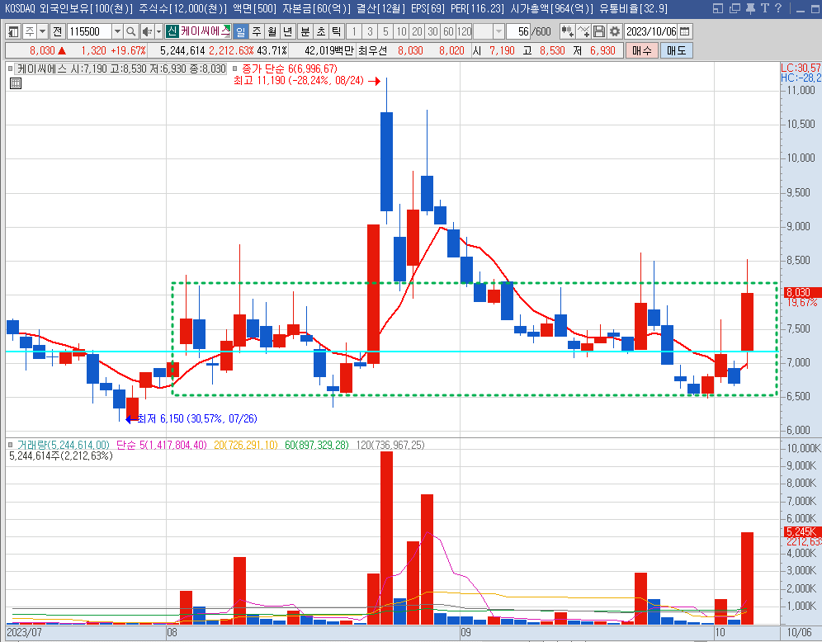Open the stock code search magnifier
Viewport: 822px width, 642px height.
131,32
